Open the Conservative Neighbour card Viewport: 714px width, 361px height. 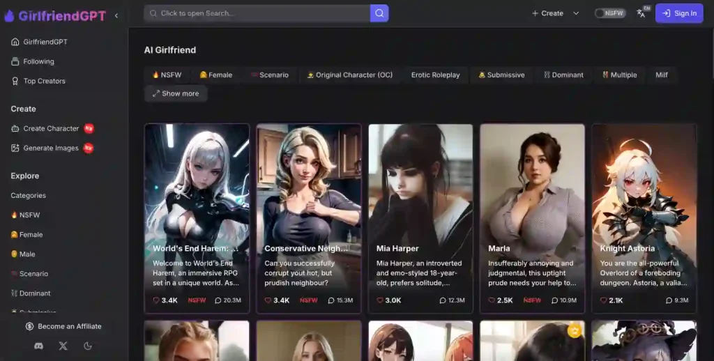pos(309,219)
